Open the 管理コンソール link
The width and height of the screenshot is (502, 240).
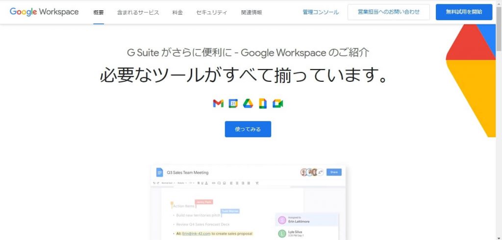click(x=321, y=12)
